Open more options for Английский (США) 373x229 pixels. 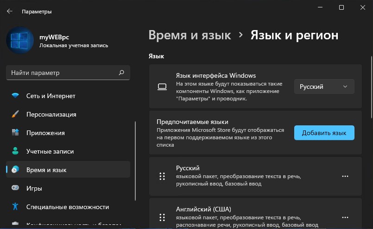point(345,217)
